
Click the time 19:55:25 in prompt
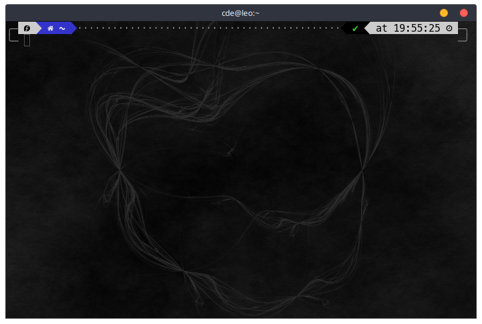coord(417,28)
